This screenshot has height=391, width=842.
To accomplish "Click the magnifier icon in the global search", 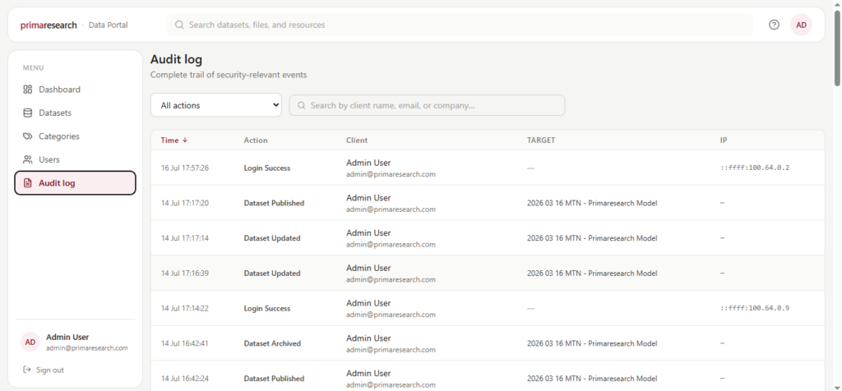I will (179, 25).
